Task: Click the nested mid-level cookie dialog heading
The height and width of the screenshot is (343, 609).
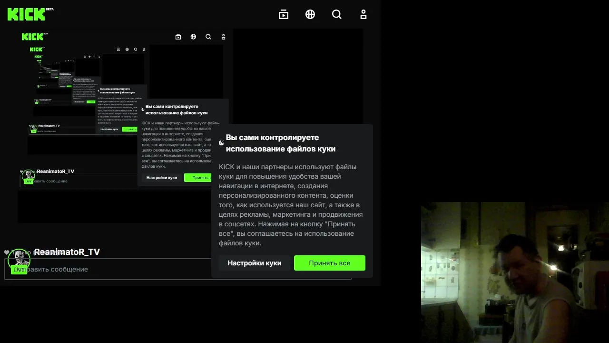Action: tap(177, 110)
